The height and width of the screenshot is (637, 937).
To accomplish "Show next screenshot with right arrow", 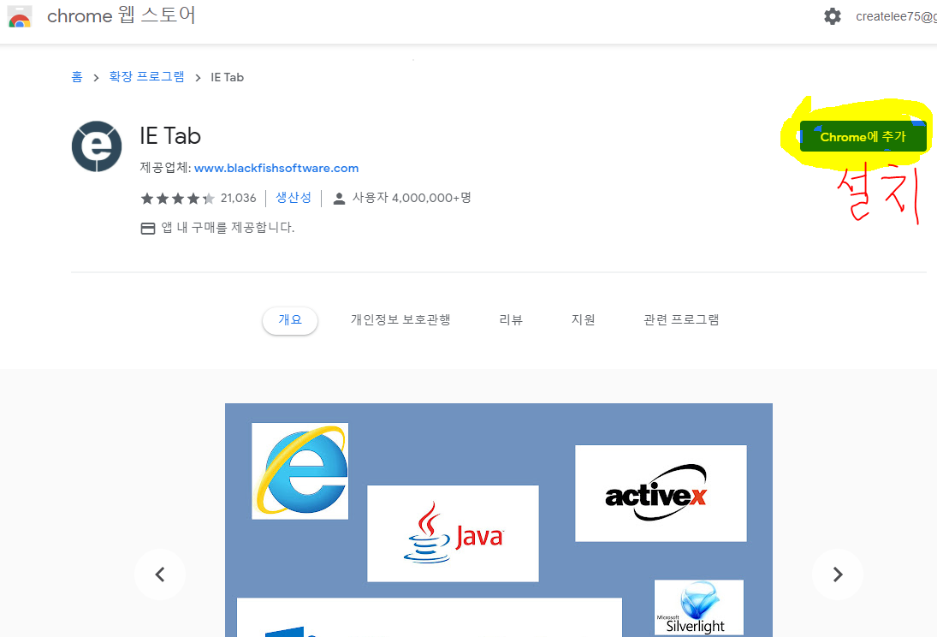I will [x=838, y=574].
